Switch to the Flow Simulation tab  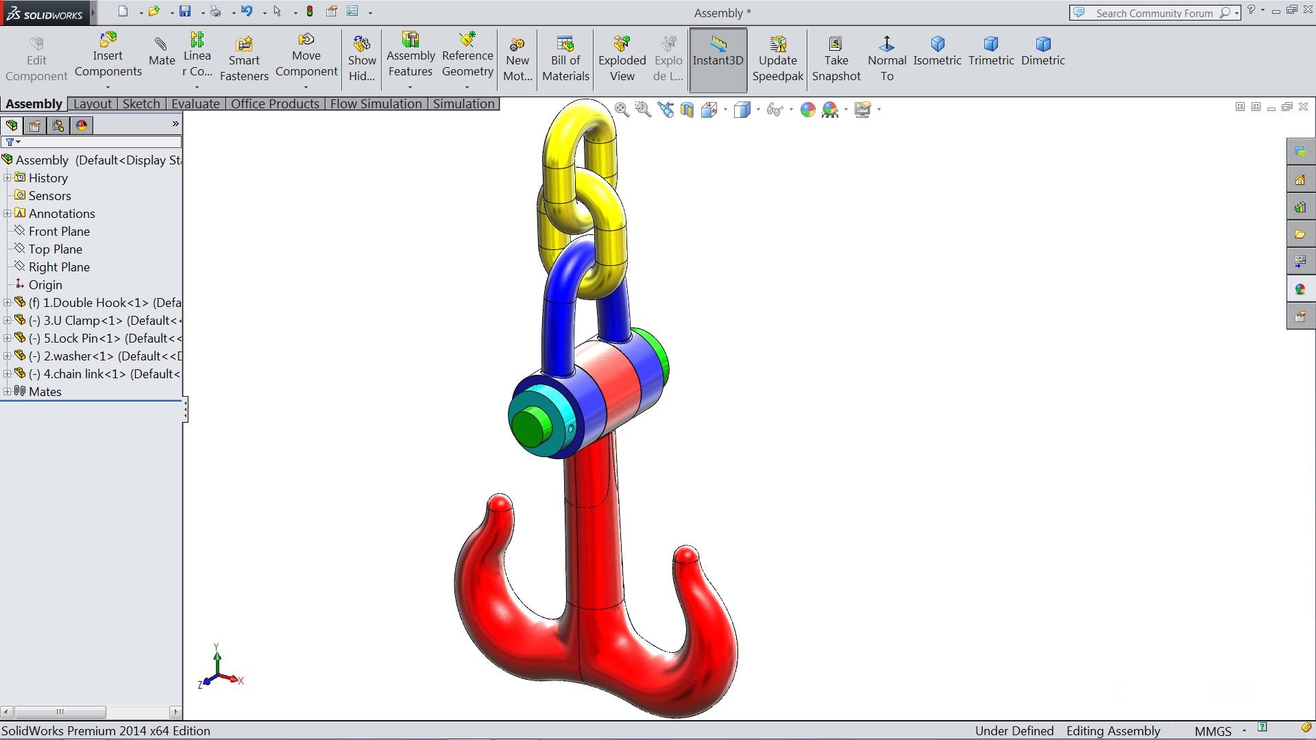(x=376, y=103)
